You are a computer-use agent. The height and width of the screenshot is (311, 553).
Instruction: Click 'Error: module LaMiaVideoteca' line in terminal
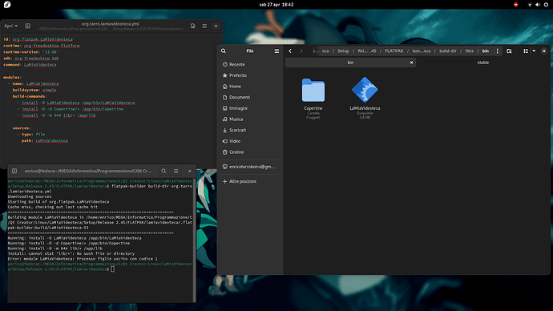[x=83, y=259]
